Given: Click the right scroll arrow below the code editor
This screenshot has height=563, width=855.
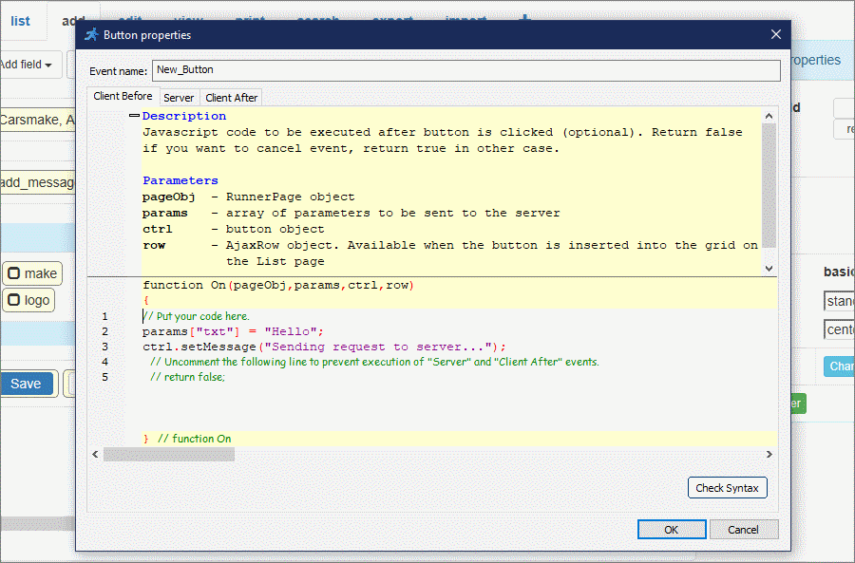Looking at the screenshot, I should click(x=769, y=454).
